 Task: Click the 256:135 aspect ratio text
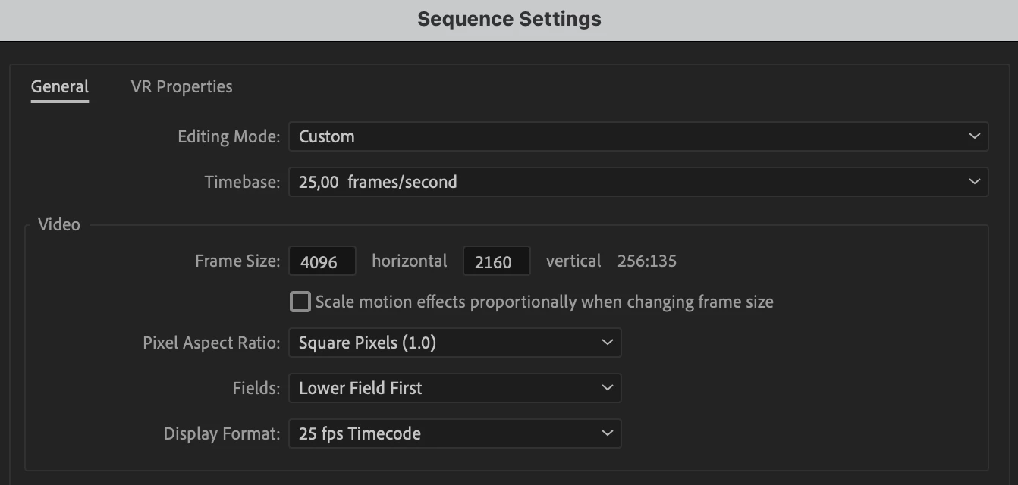[646, 261]
